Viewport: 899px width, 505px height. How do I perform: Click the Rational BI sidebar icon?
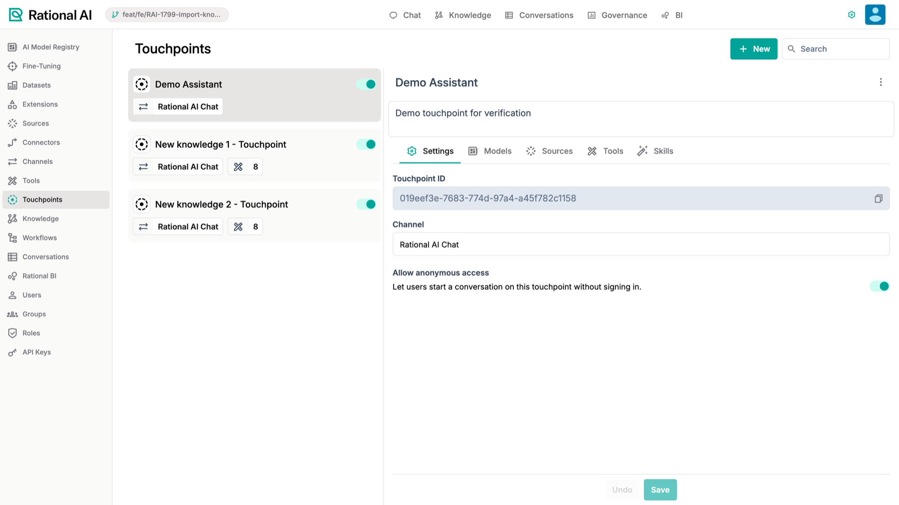point(12,276)
